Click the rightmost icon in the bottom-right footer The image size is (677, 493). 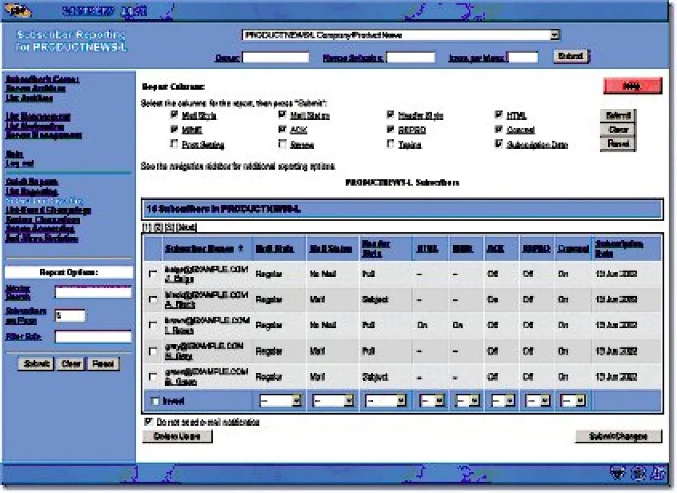pyautogui.click(x=658, y=473)
